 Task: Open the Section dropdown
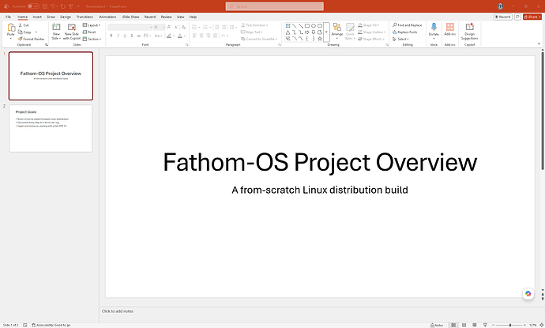[92, 39]
